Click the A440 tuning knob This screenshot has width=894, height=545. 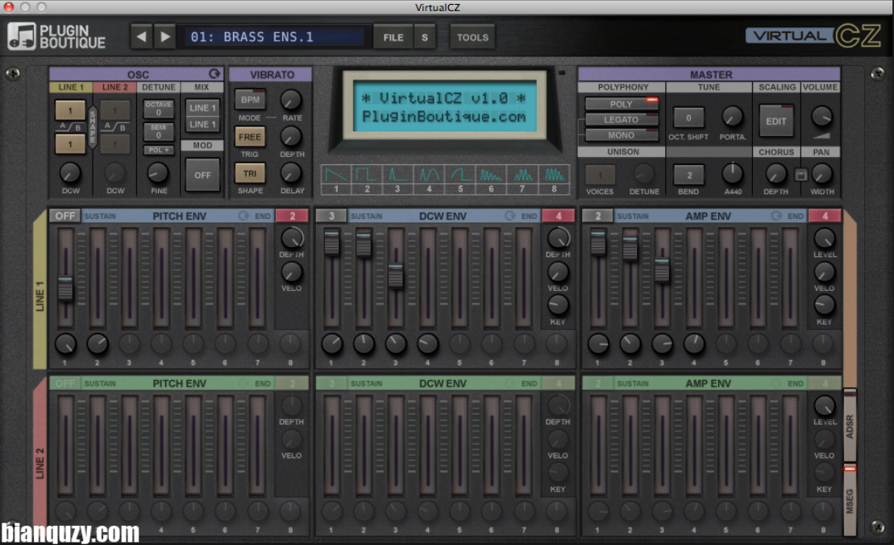733,173
